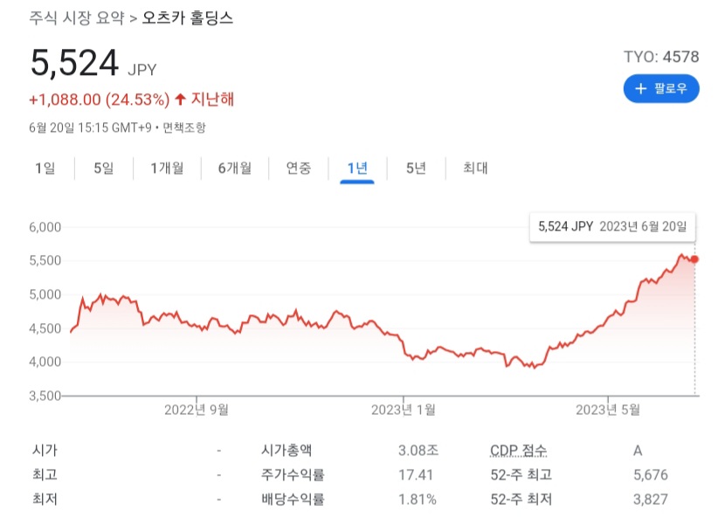Click the large 5,524 price
This screenshot has width=725, height=524.
point(74,63)
